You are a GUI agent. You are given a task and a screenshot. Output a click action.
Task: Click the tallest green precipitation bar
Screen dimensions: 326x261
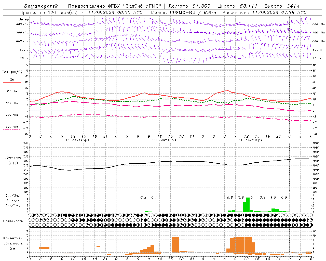(x=248, y=205)
